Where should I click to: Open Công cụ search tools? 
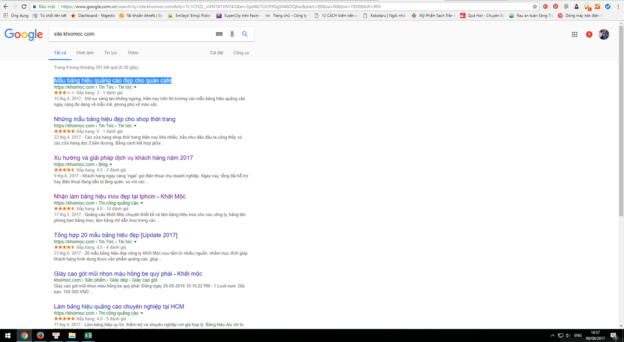(x=241, y=53)
